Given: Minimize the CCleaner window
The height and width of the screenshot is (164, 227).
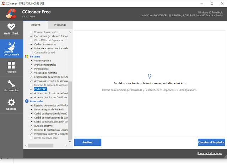Looking at the screenshot, I should coord(201,3).
